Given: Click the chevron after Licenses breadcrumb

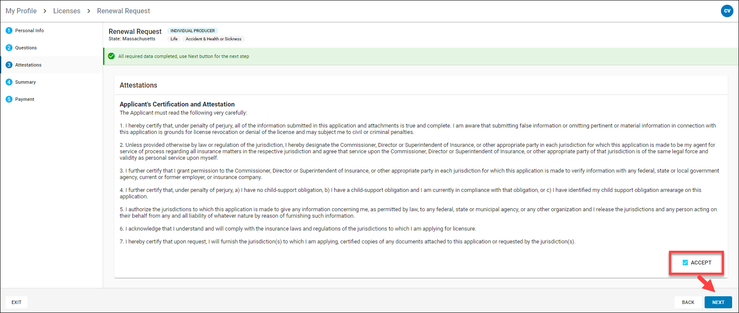Looking at the screenshot, I should [89, 11].
